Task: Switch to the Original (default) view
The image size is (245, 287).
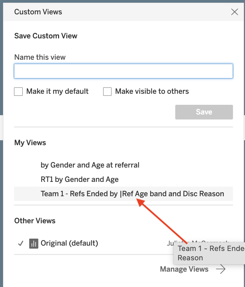Action: 69,243
